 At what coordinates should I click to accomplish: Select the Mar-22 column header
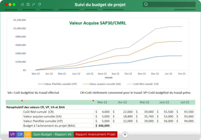(102, 102)
